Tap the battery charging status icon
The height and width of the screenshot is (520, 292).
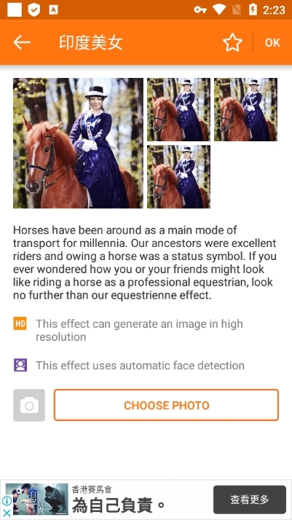(x=253, y=9)
